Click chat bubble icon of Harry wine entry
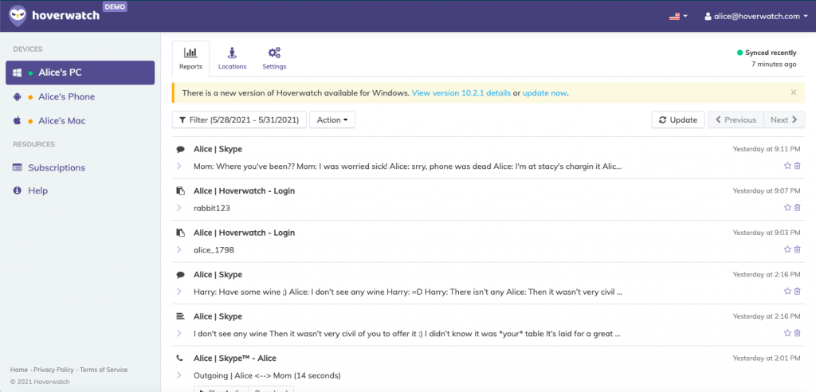The width and height of the screenshot is (816, 392). (x=181, y=275)
